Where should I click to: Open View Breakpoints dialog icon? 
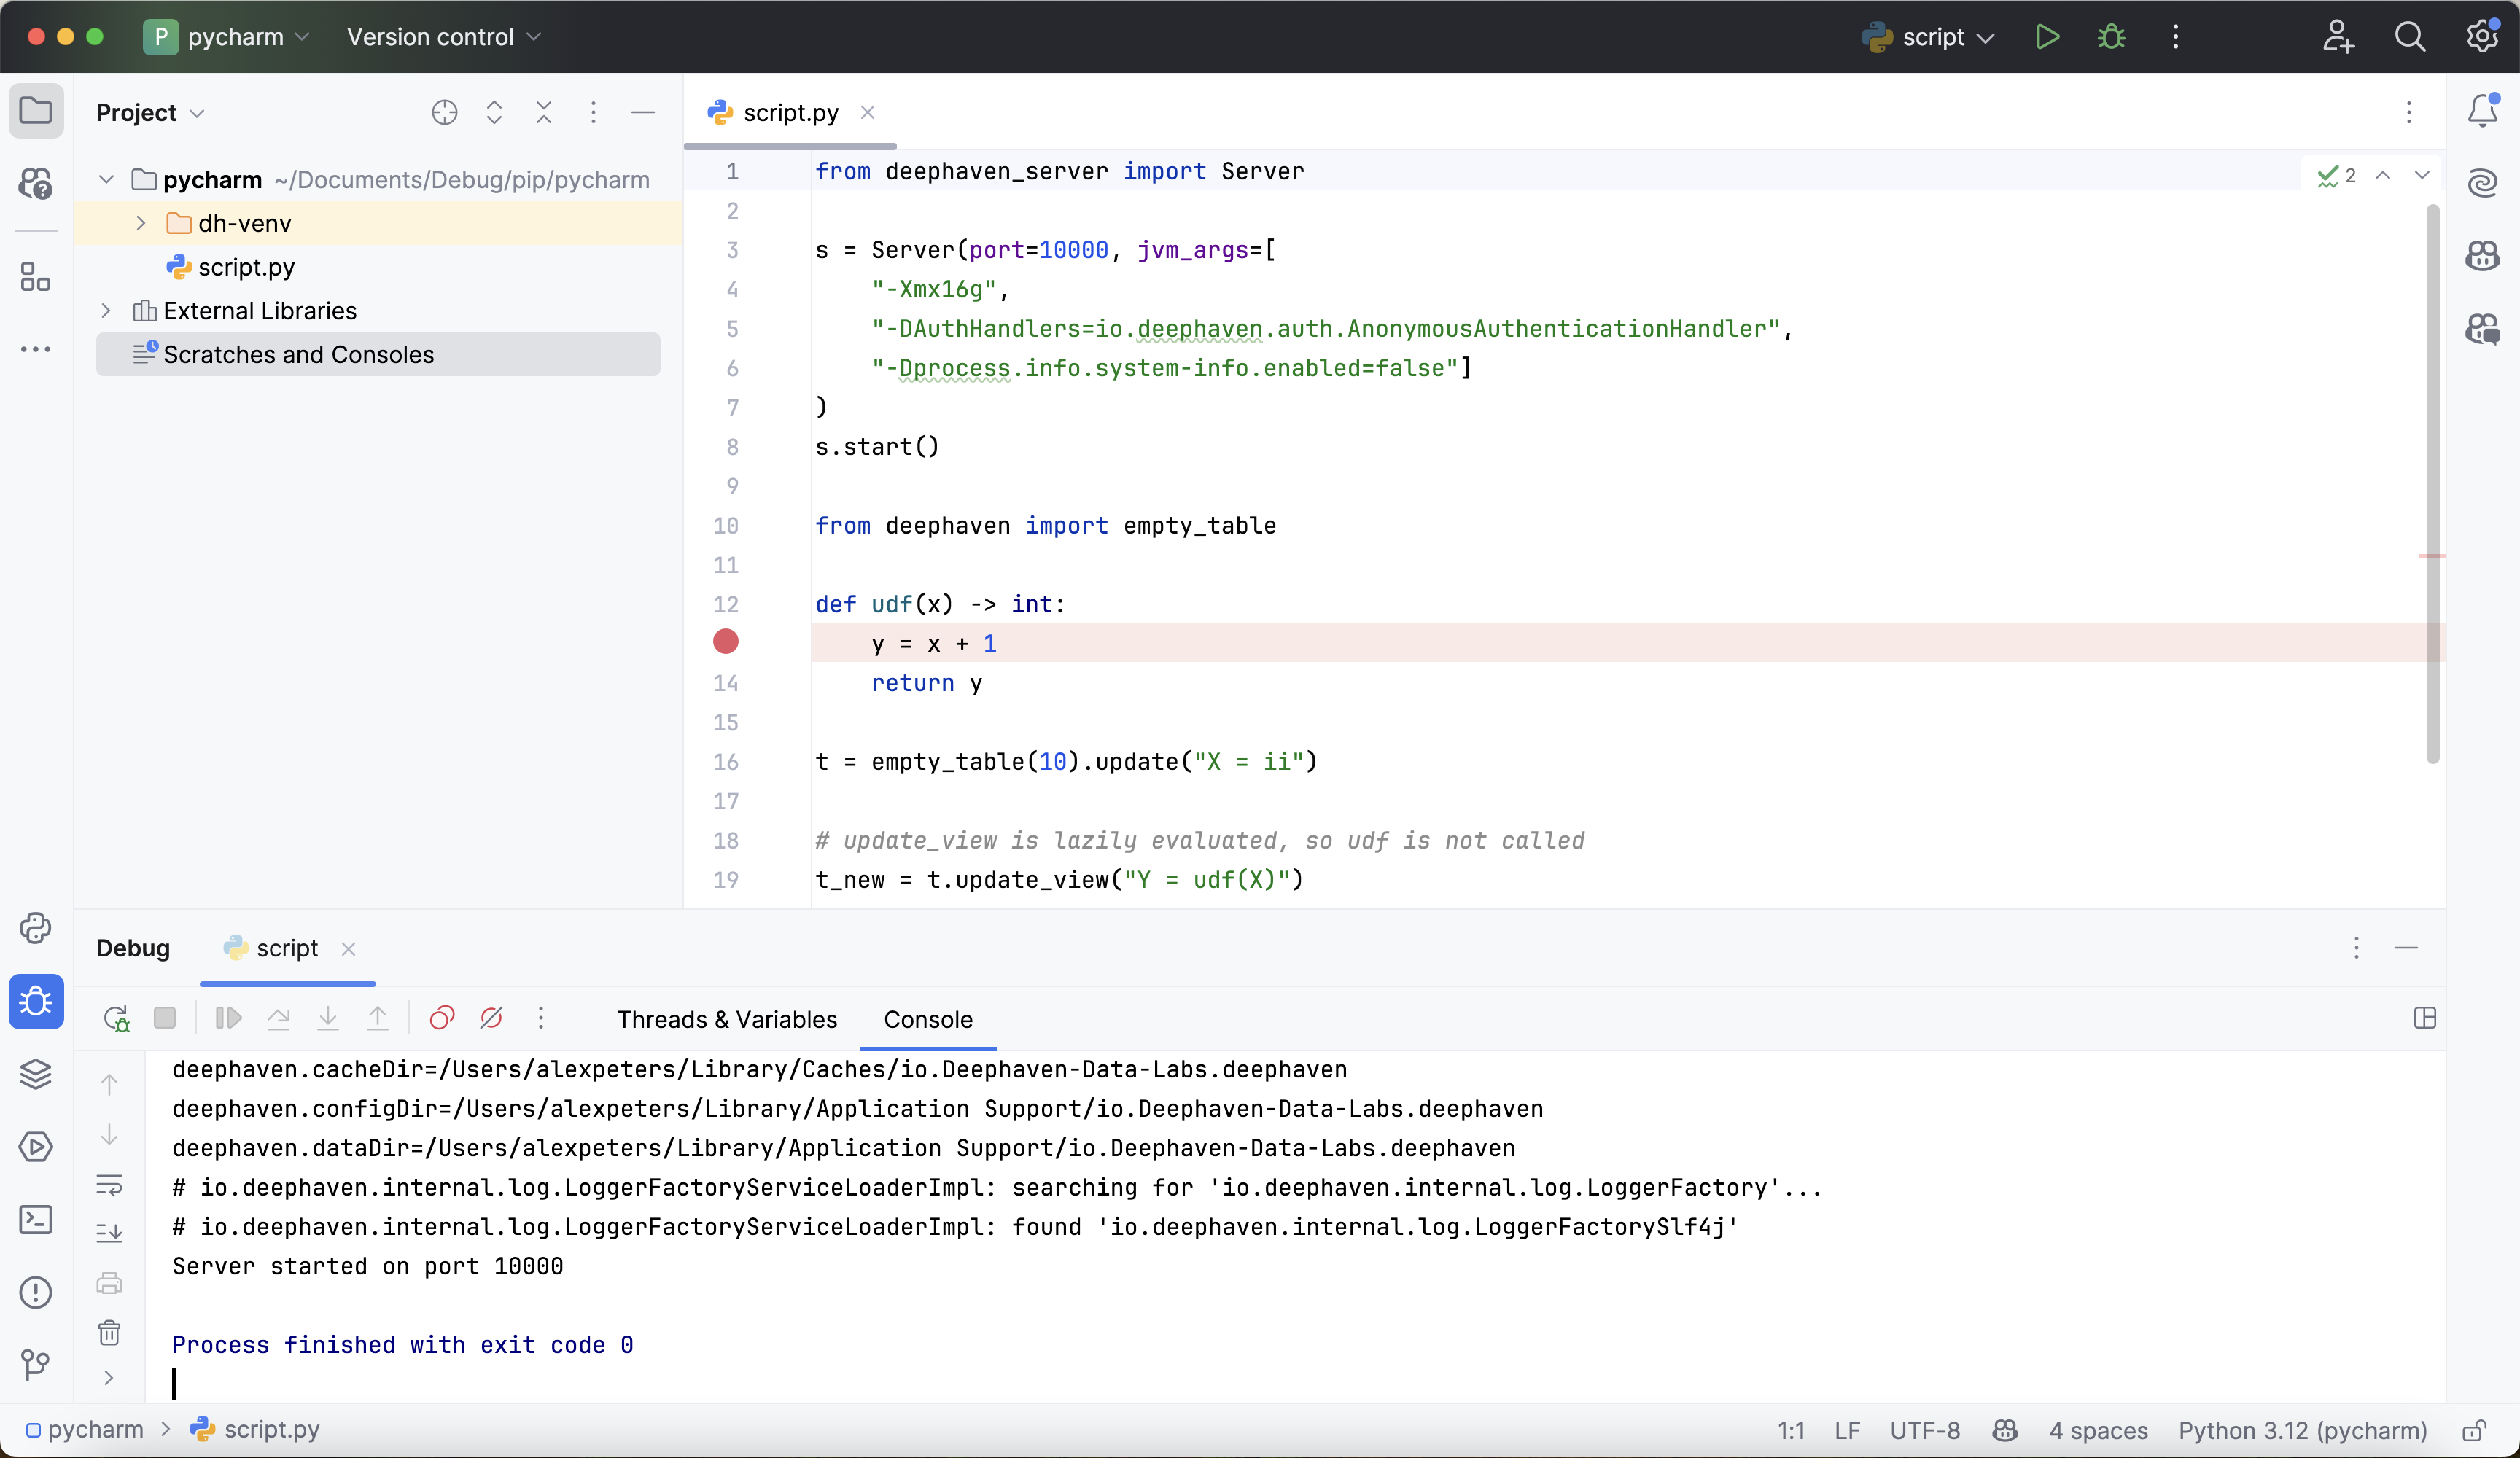click(441, 1018)
